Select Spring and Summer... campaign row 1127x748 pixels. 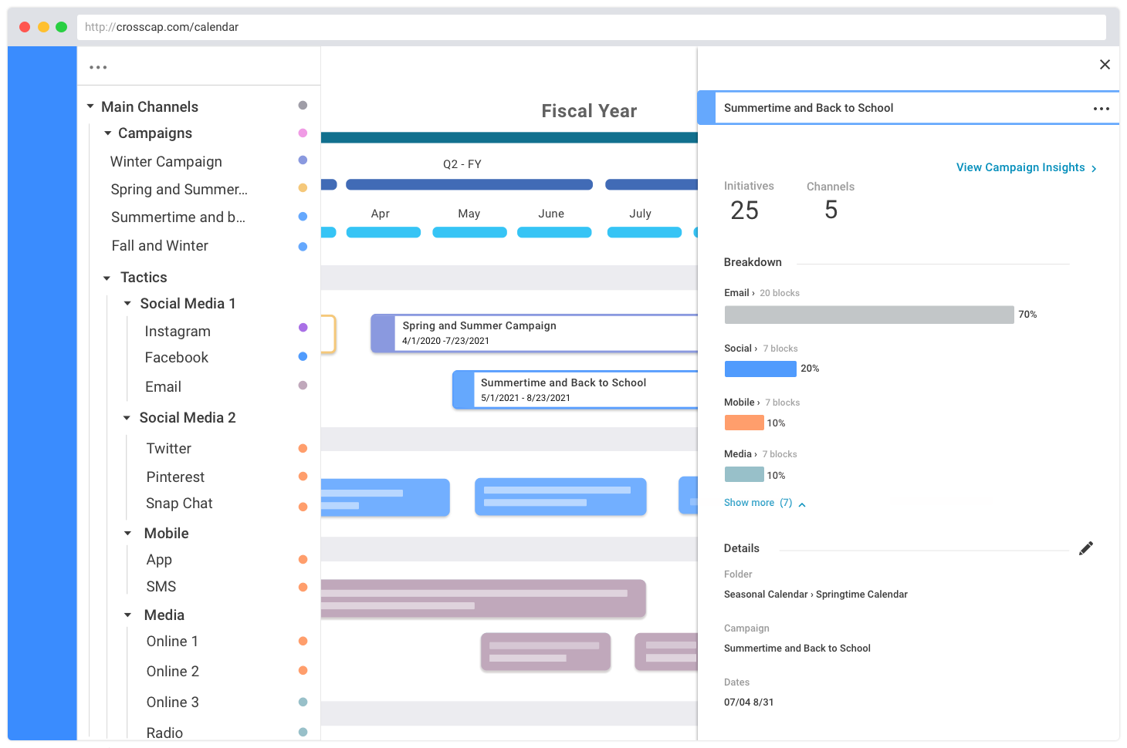179,190
